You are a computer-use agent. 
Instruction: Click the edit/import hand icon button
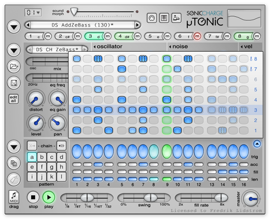point(176,18)
